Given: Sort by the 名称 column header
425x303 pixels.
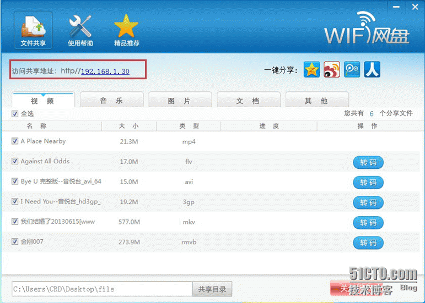Looking at the screenshot, I should [52, 126].
